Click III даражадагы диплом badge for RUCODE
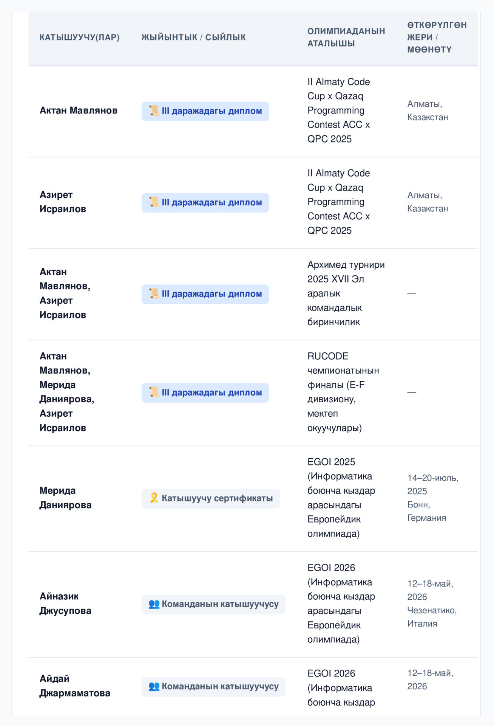The width and height of the screenshot is (494, 726). 205,393
